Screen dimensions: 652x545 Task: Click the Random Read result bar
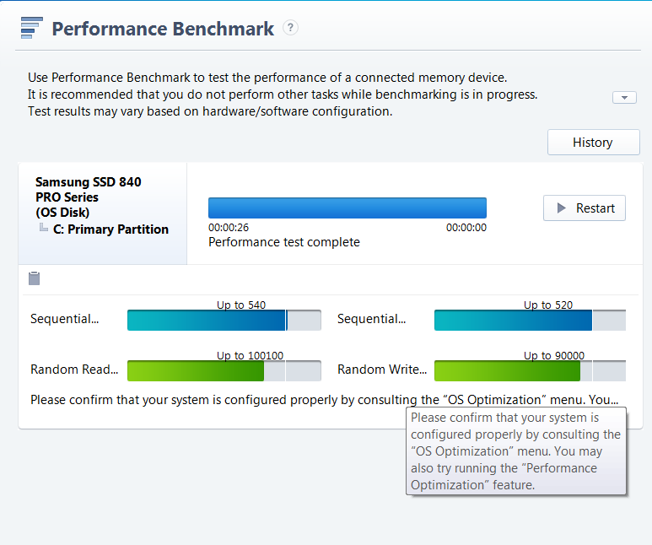coord(224,370)
